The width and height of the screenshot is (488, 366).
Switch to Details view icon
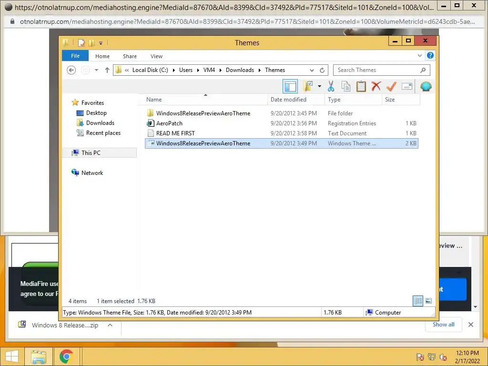pos(417,301)
